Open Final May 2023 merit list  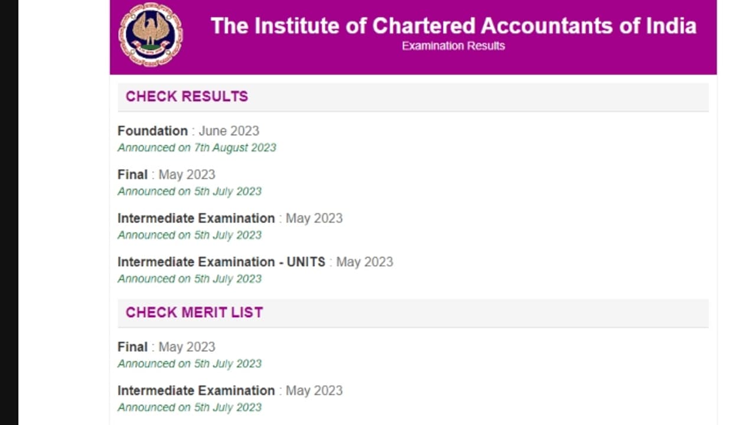(x=166, y=347)
